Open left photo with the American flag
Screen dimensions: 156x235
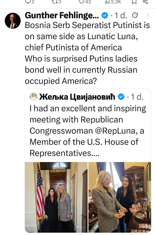point(56,197)
